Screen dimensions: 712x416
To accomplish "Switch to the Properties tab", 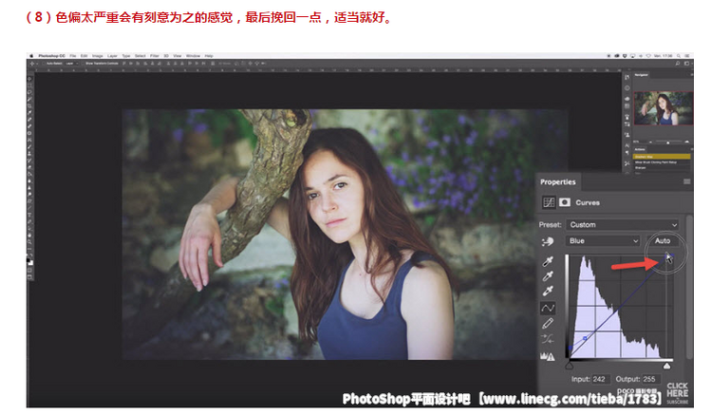I will point(558,182).
